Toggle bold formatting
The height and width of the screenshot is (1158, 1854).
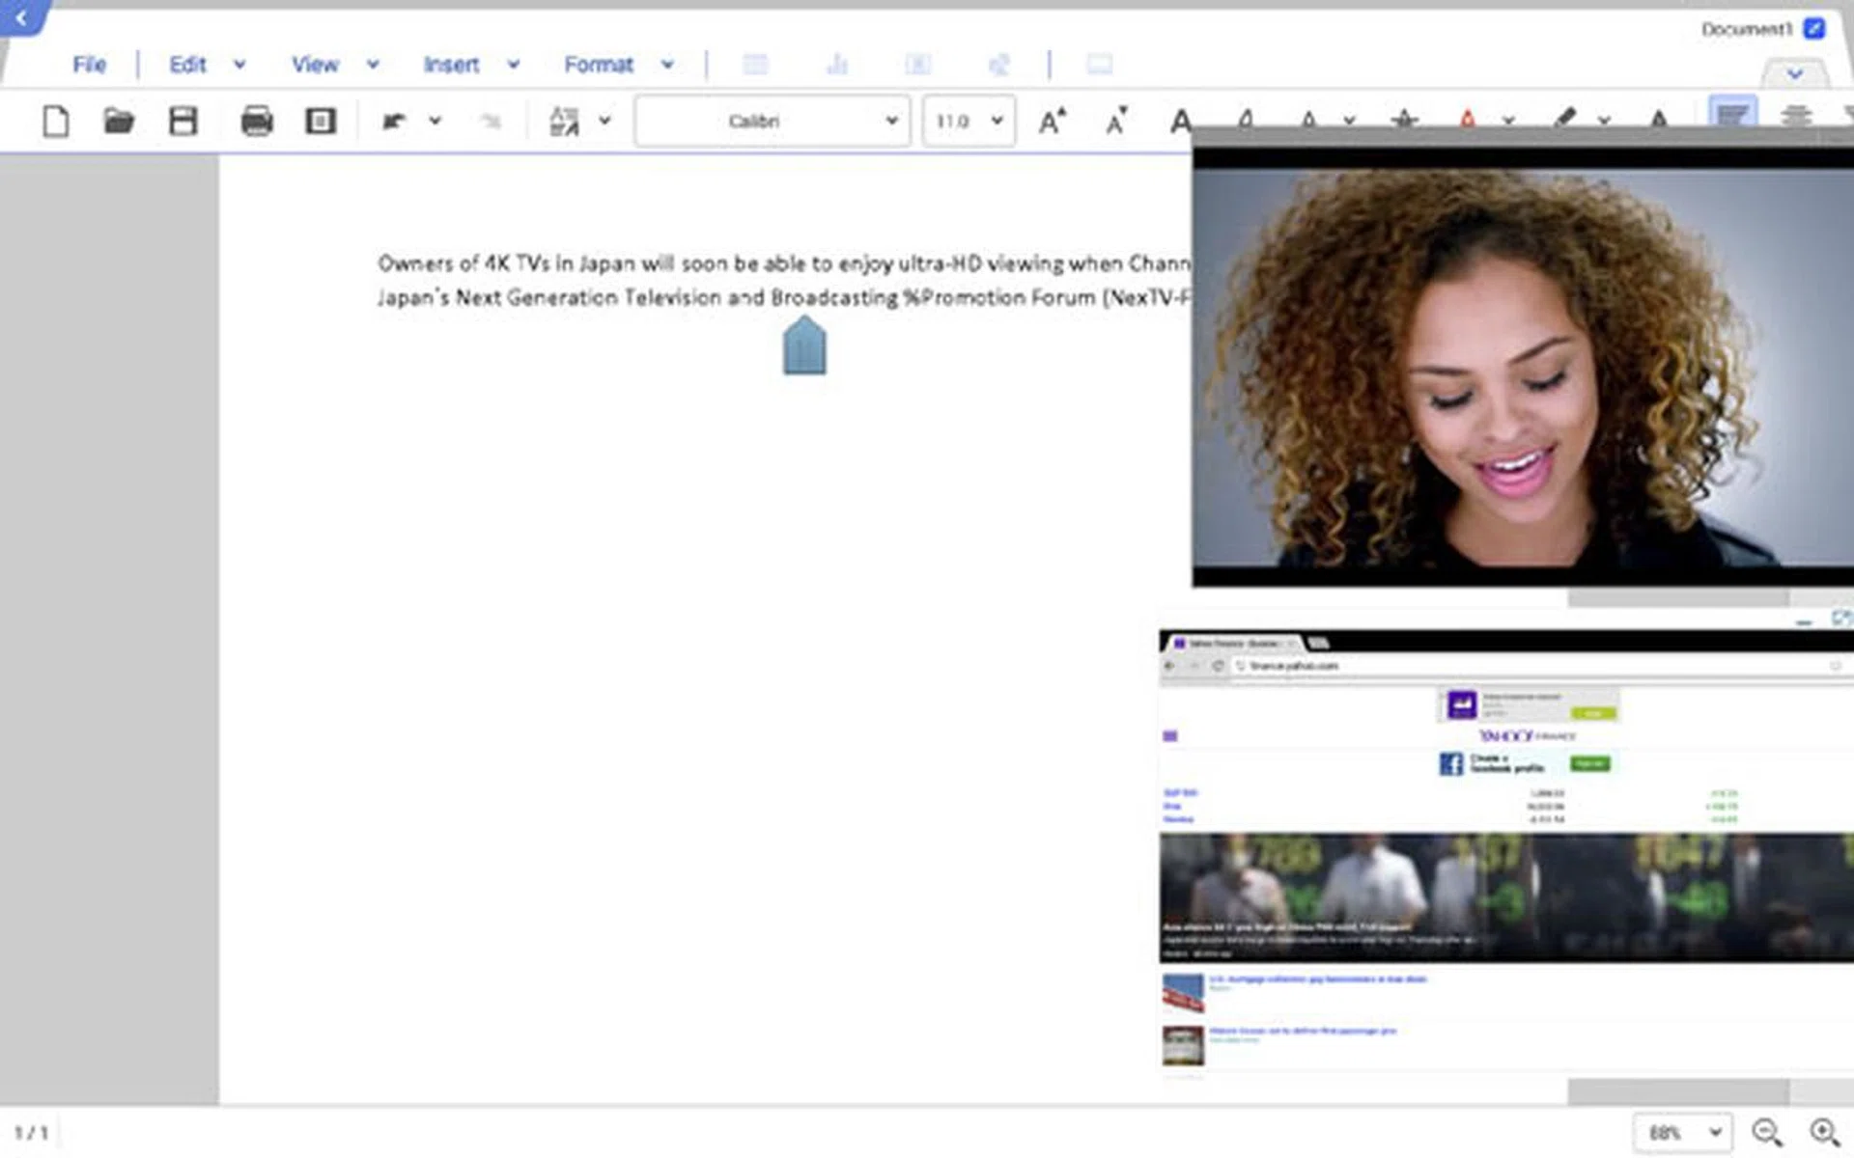pos(1179,121)
